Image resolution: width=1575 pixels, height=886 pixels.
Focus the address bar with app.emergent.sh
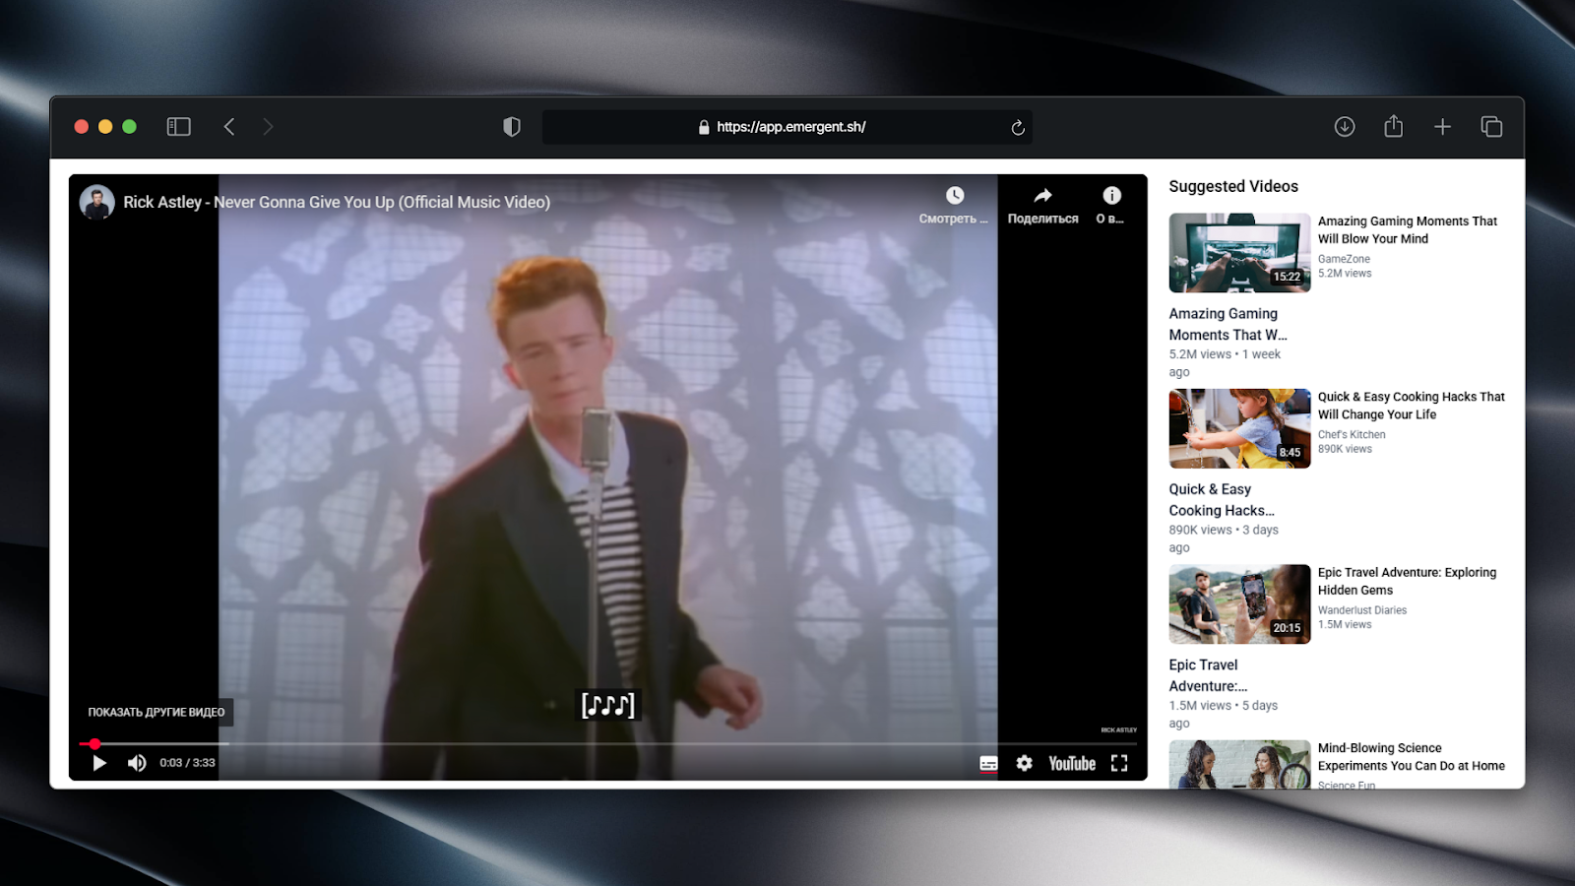(787, 127)
